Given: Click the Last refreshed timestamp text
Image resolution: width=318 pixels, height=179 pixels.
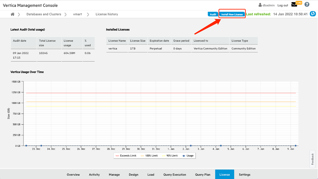Looking at the screenshot, I should pos(277,14).
